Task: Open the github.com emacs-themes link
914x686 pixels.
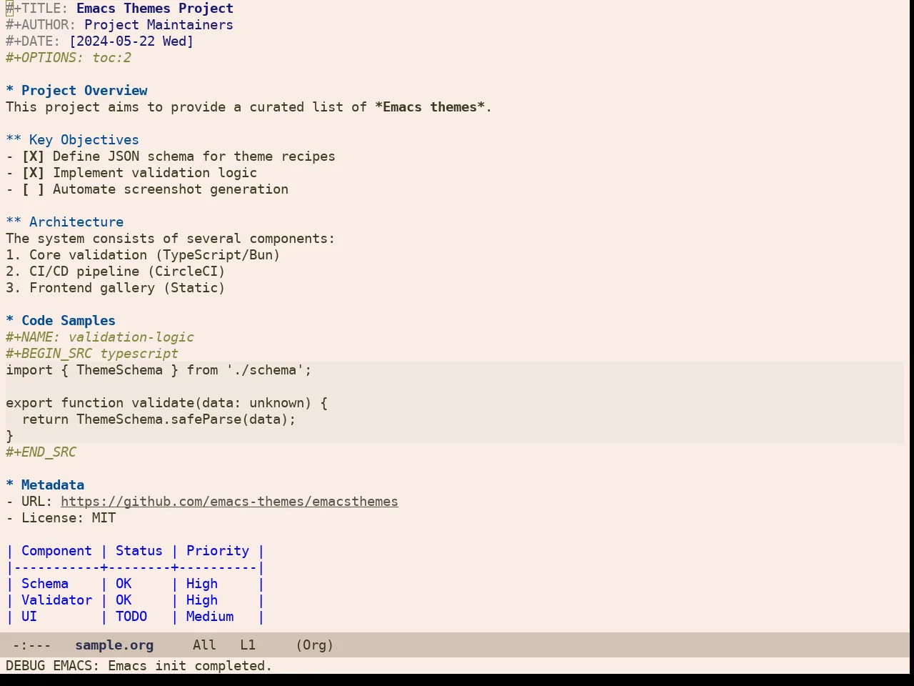Action: pos(229,502)
